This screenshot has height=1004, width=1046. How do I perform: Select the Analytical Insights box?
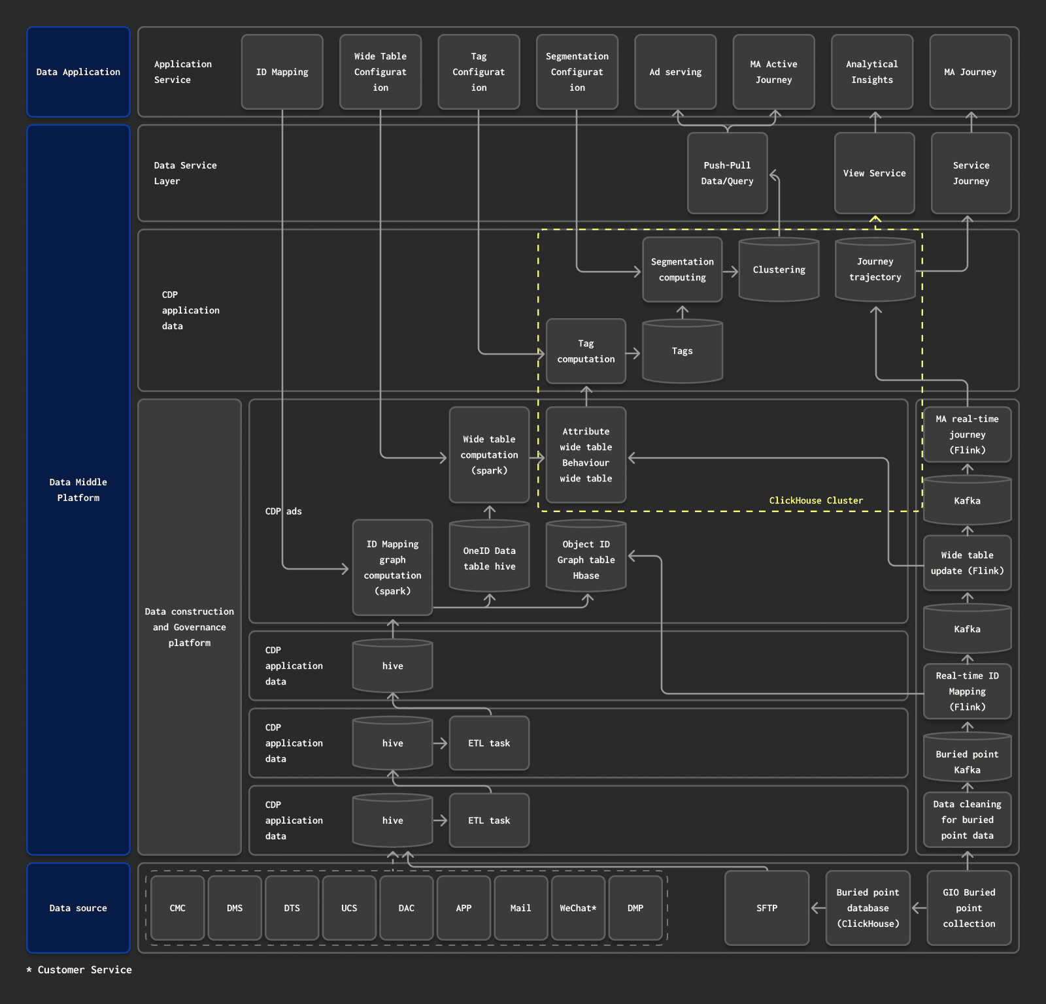[871, 72]
